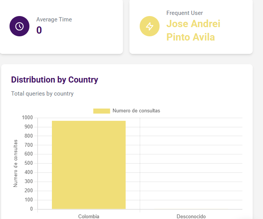Viewport: 263px width, 219px height.
Task: Click the 500 y-axis tick label
Action: click(x=29, y=163)
